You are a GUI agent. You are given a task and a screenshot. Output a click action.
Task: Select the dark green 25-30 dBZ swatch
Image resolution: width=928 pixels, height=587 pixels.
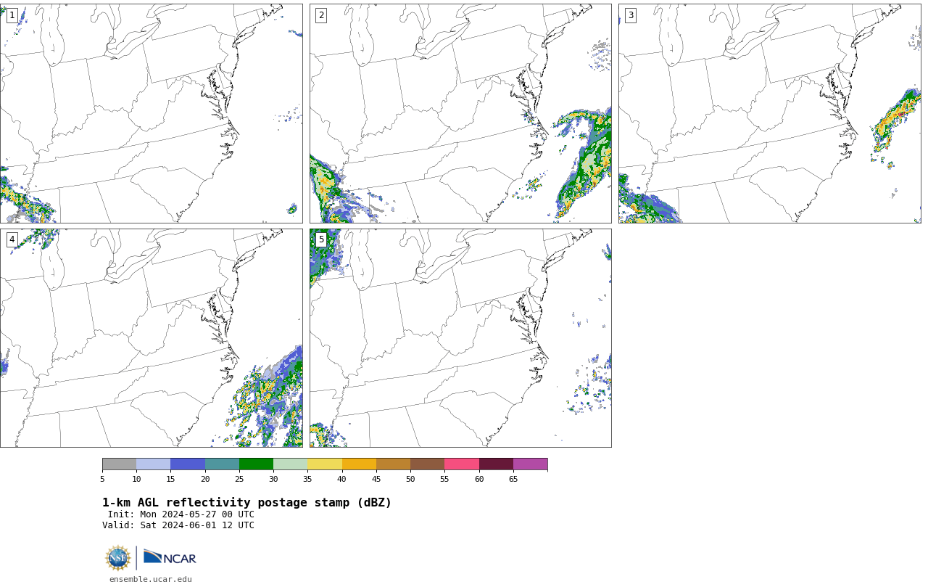[x=256, y=464]
